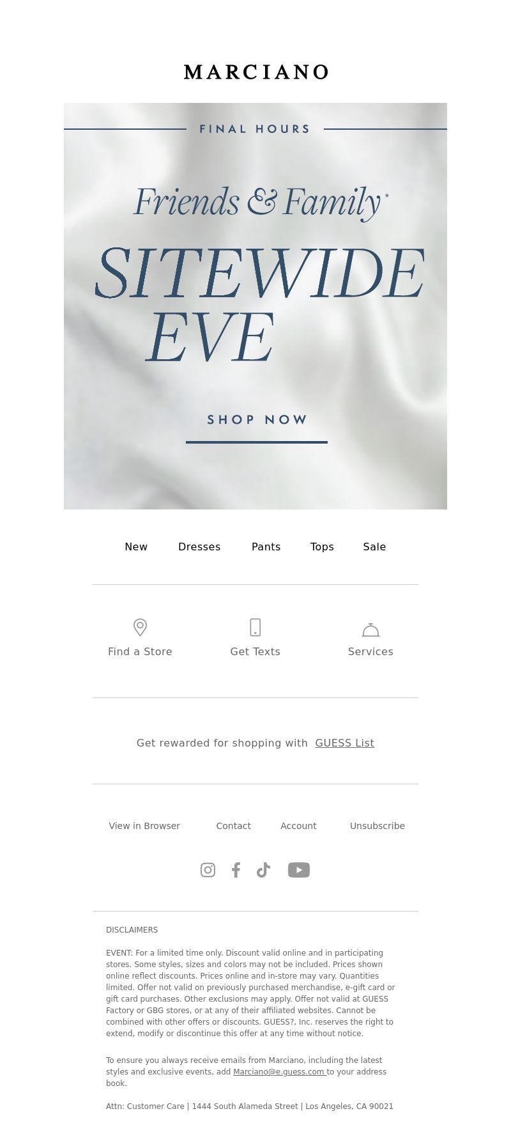Select the Pants category

[x=266, y=547]
